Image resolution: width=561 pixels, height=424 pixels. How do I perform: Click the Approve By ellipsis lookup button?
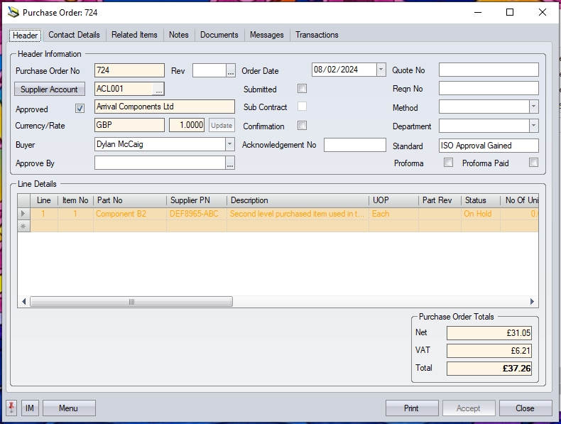[229, 163]
